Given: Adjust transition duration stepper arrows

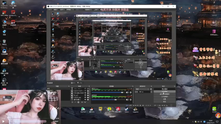Looking at the screenshot, I should [151, 92].
